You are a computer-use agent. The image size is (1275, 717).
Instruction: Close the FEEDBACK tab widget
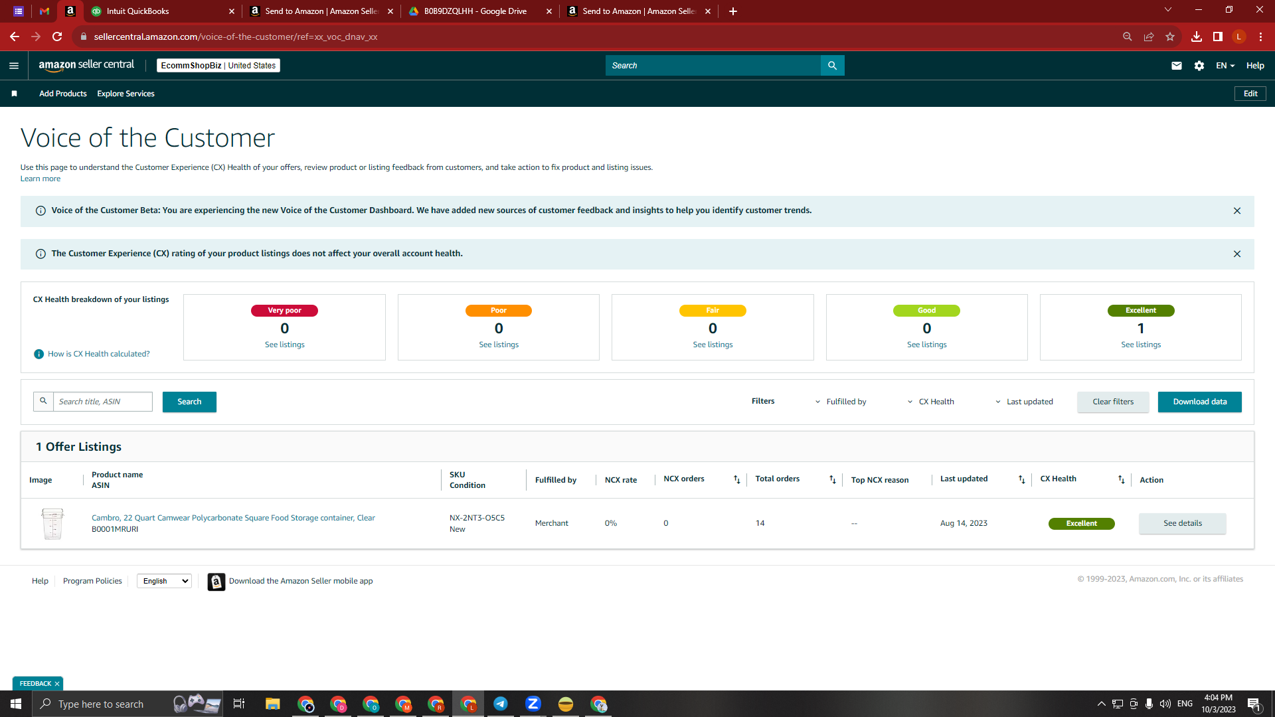[57, 684]
